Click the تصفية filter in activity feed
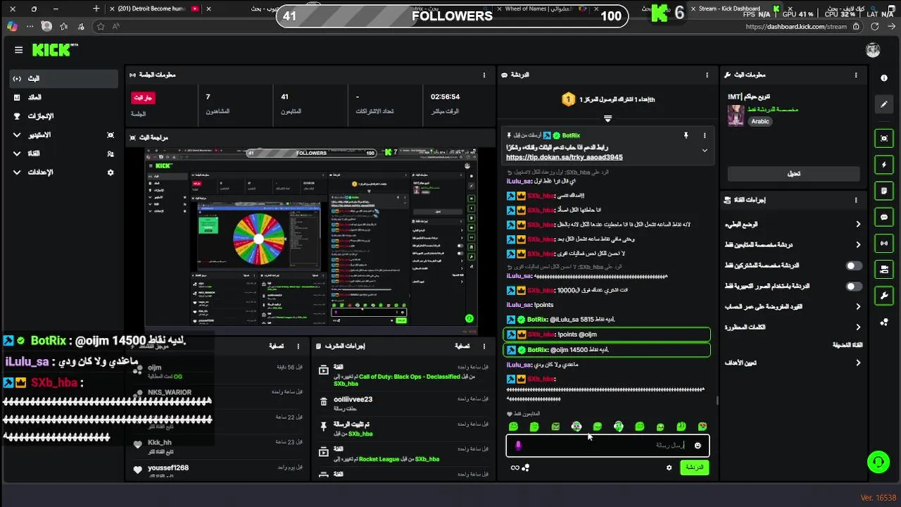901x507 pixels. coord(276,346)
